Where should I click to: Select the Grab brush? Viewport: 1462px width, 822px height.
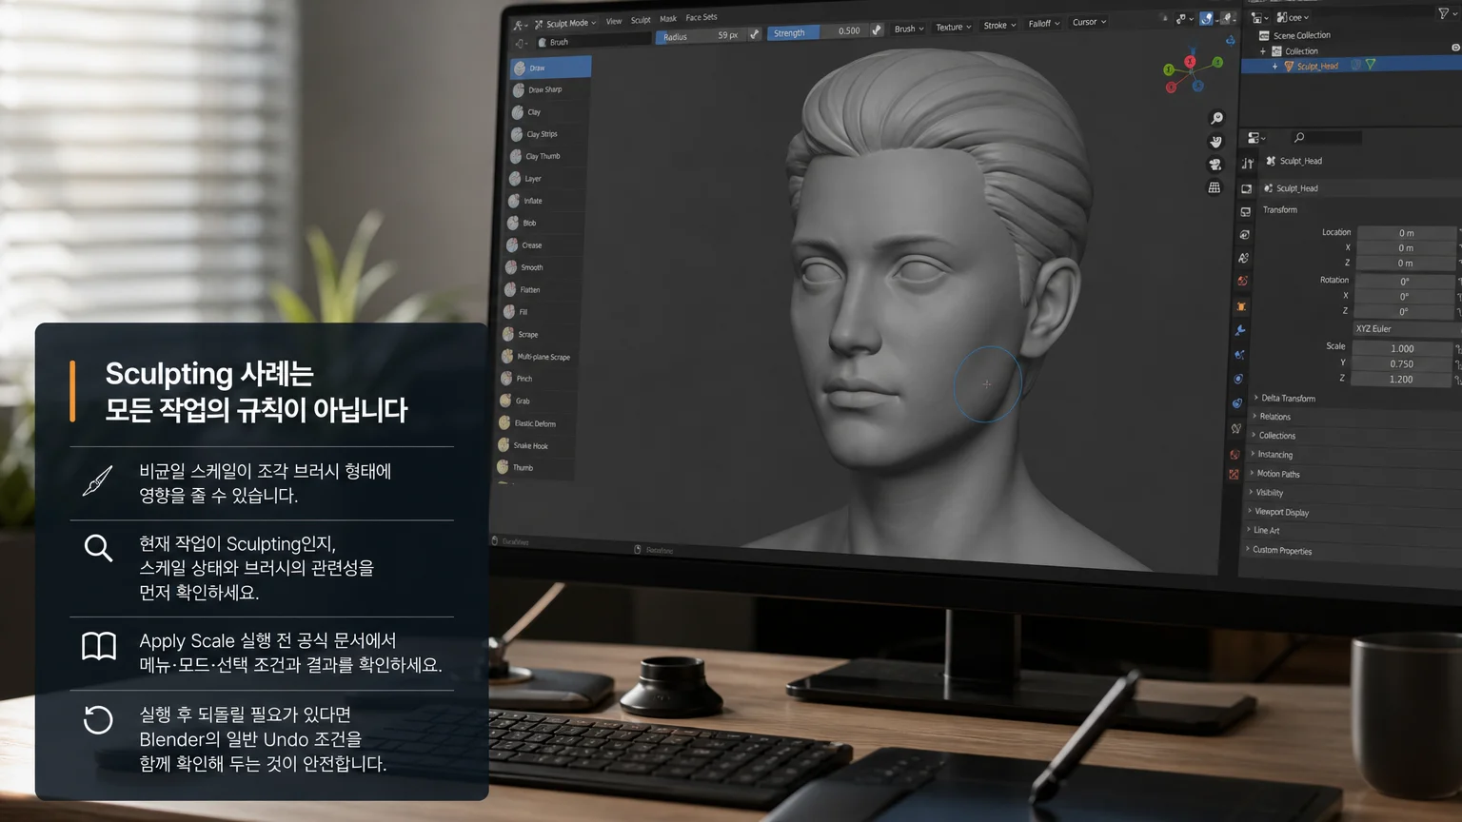click(538, 401)
